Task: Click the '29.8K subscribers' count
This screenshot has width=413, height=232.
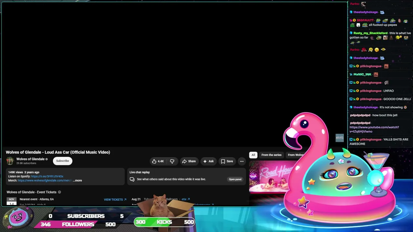Action: coord(26,163)
